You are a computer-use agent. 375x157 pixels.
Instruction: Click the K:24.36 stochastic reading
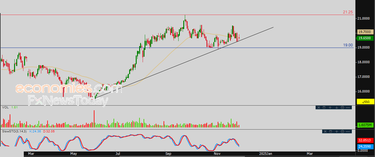(x=35, y=131)
